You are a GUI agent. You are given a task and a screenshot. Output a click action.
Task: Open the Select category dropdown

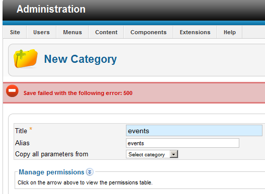152,154
